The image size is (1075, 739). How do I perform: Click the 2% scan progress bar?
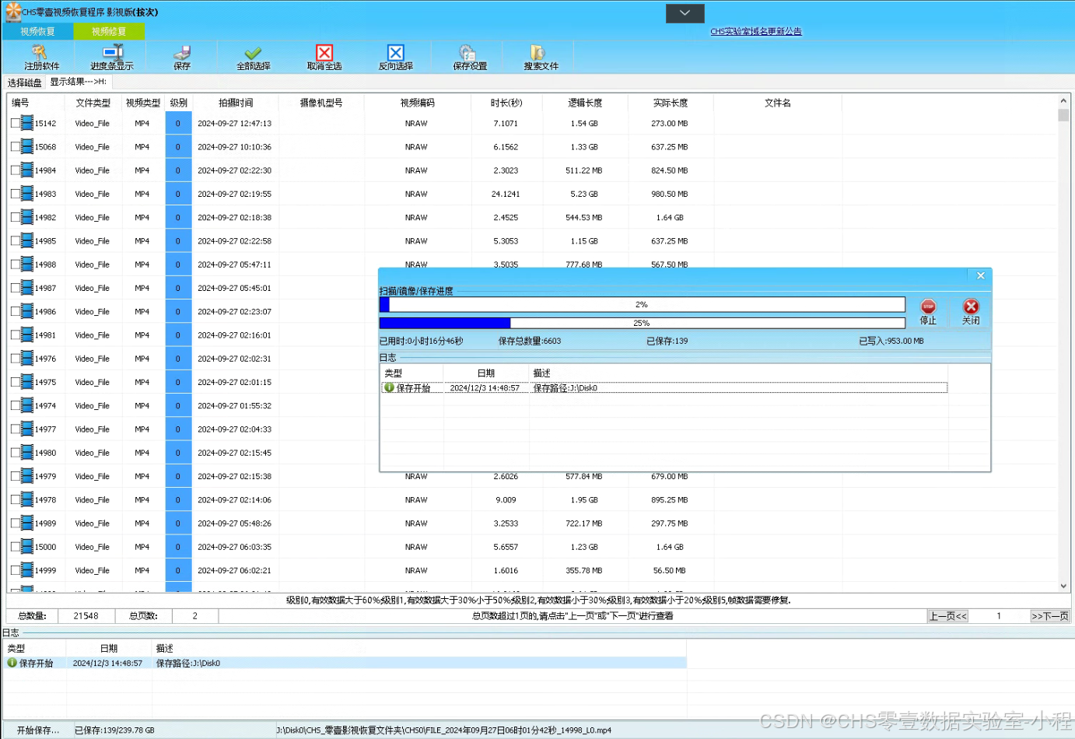coord(642,305)
